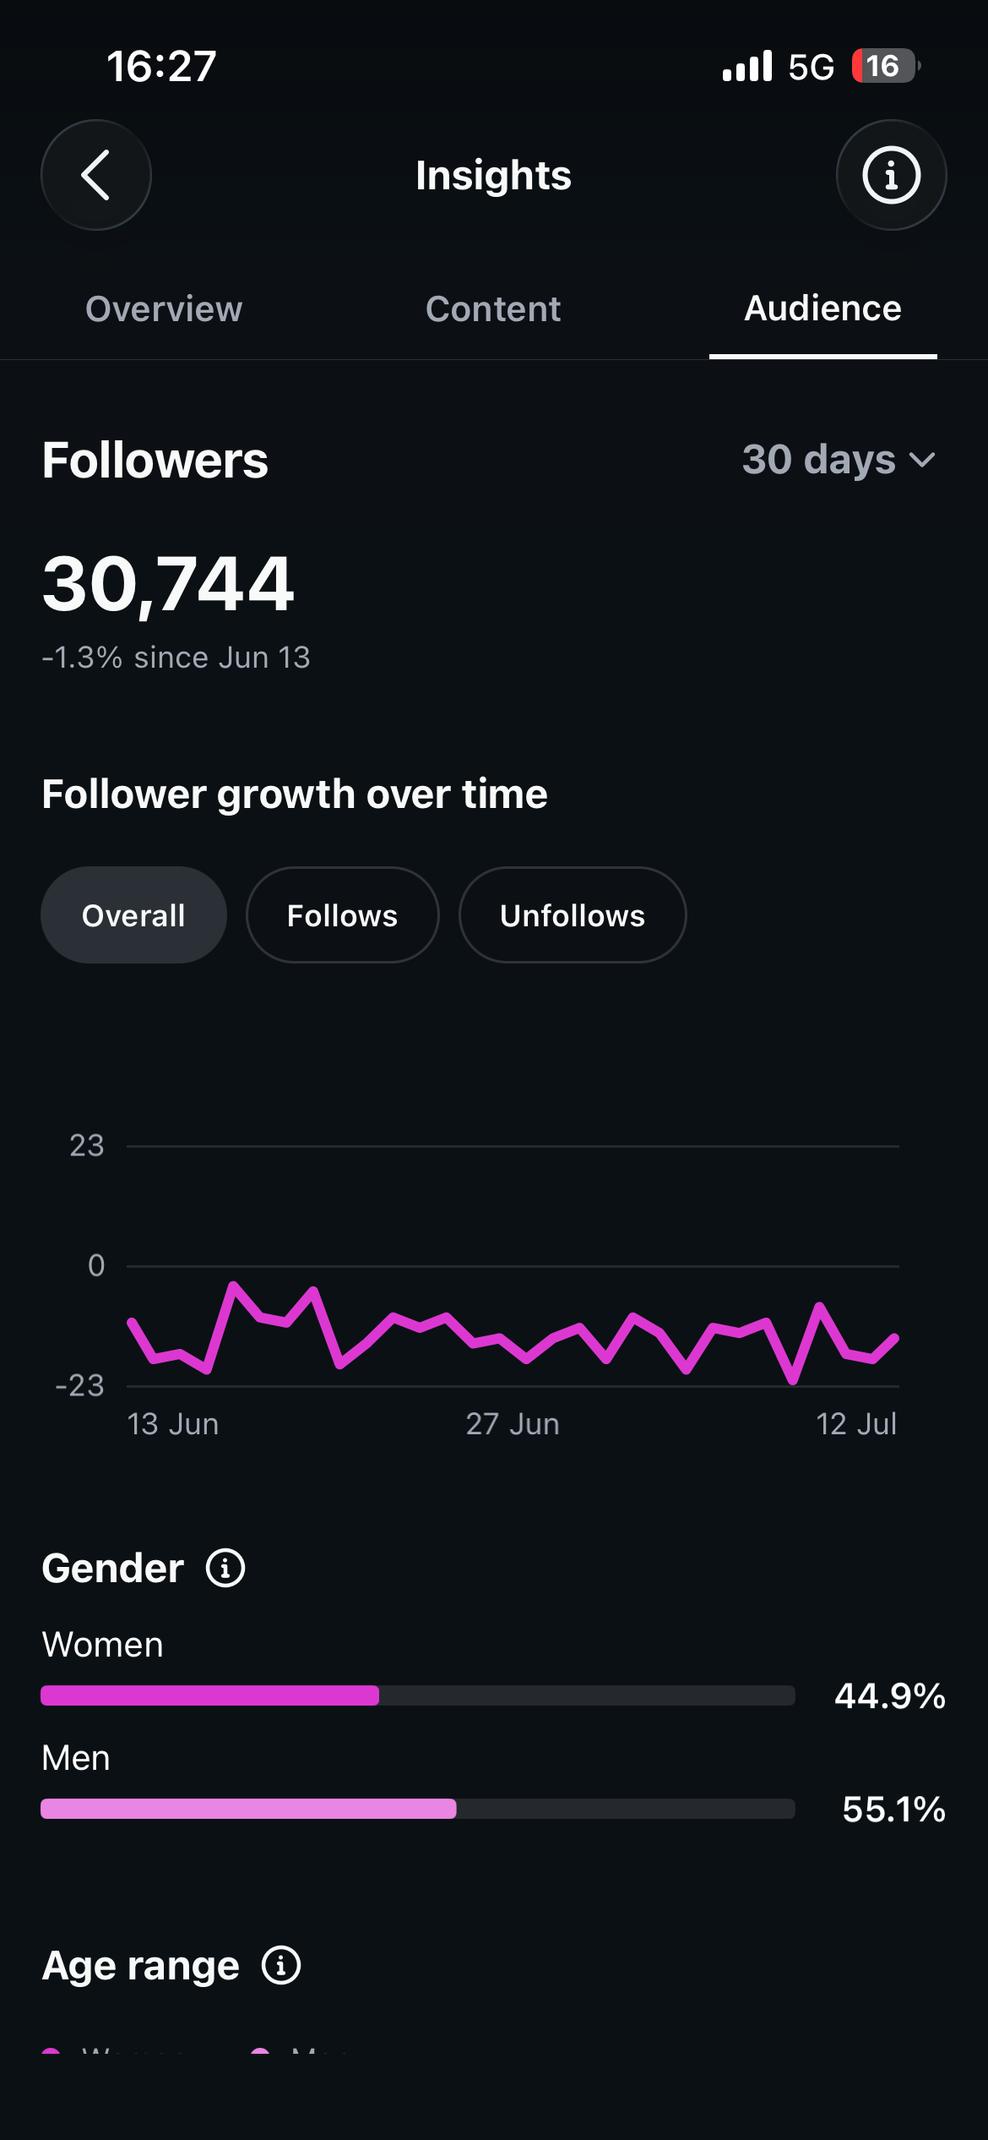
Task: Open the 30 days period dropdown
Action: click(839, 460)
